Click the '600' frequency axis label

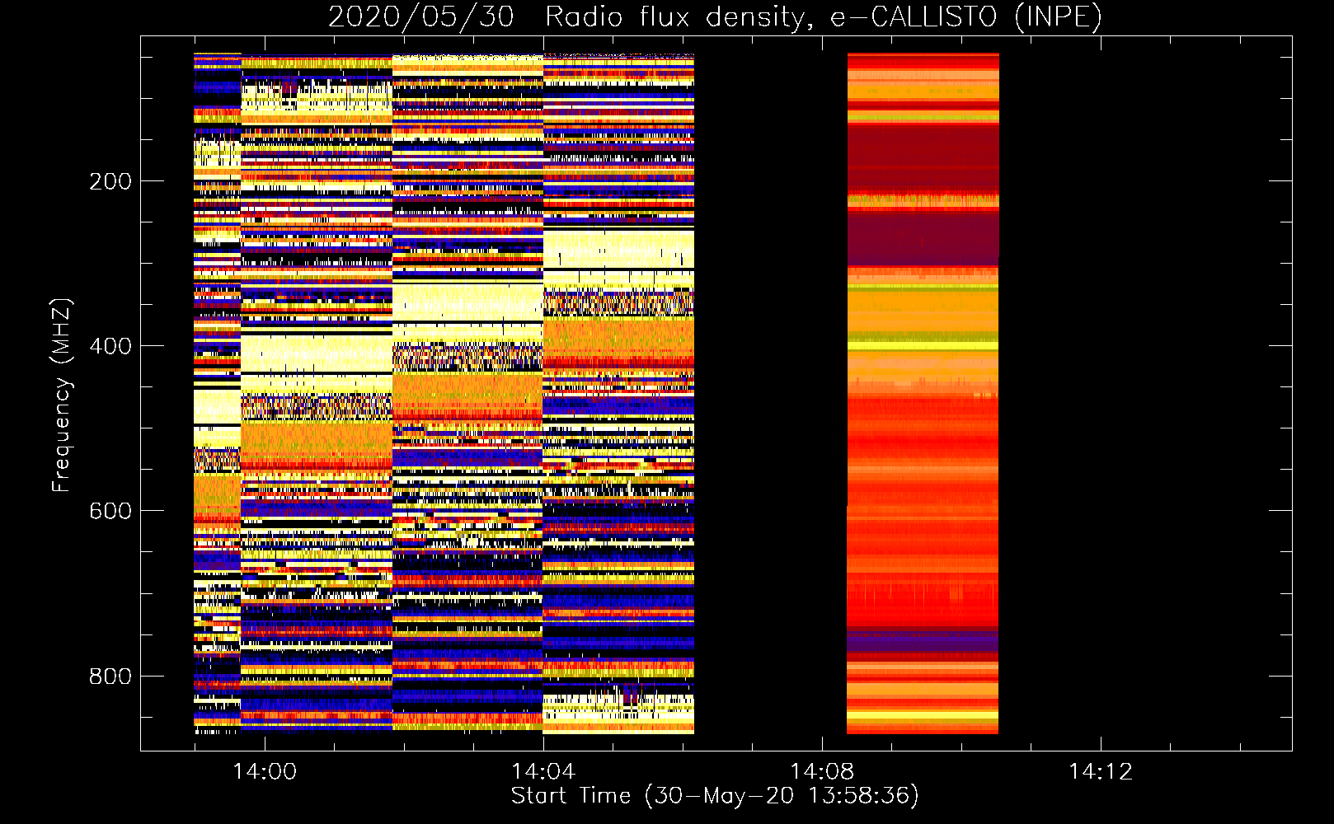coord(110,511)
